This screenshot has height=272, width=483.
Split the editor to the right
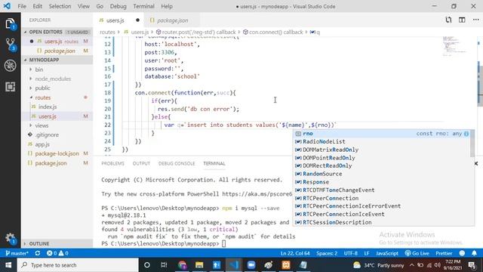pos(462,20)
